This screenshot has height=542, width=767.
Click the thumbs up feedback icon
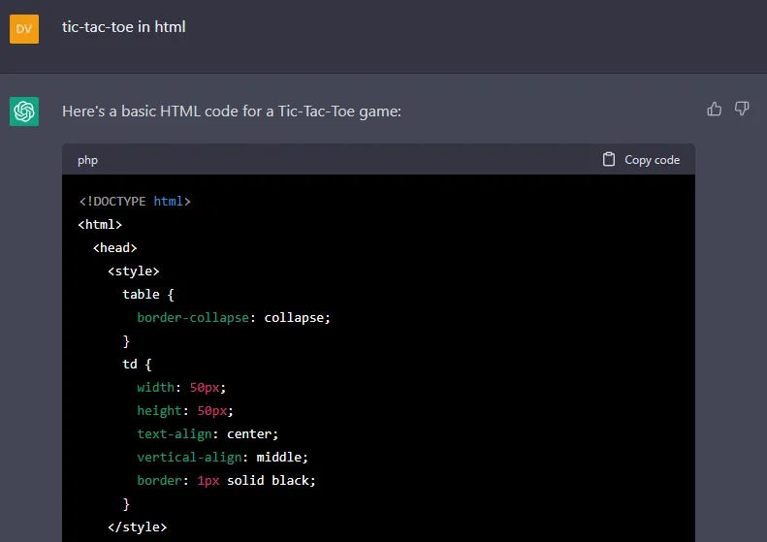tap(715, 109)
